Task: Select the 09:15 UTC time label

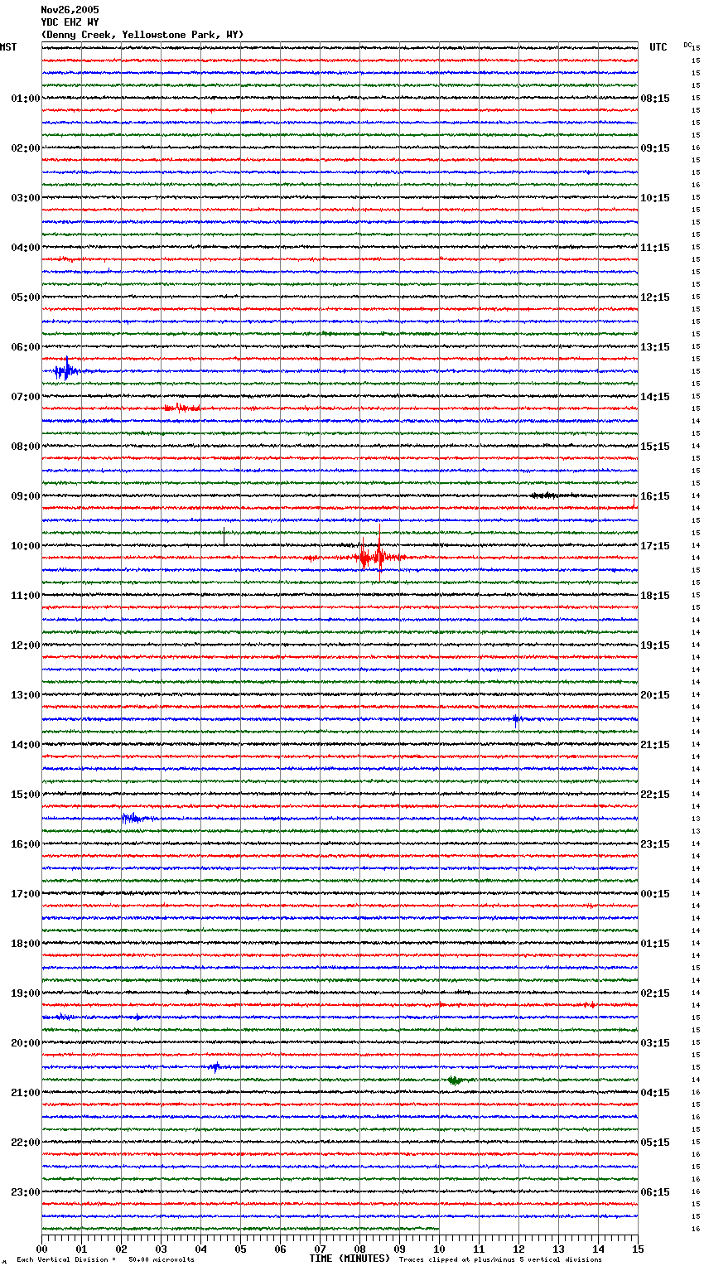Action: tap(655, 148)
